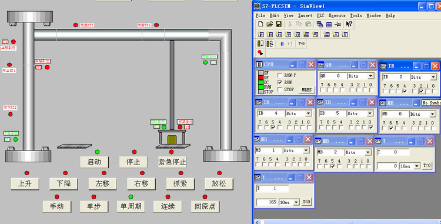The height and width of the screenshot is (224, 441).
Task: Click the Record/Playback red dot icon
Action: [260, 52]
